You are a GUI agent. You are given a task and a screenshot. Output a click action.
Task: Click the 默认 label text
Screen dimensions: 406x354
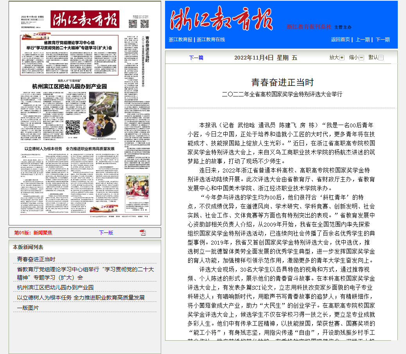(x=373, y=57)
